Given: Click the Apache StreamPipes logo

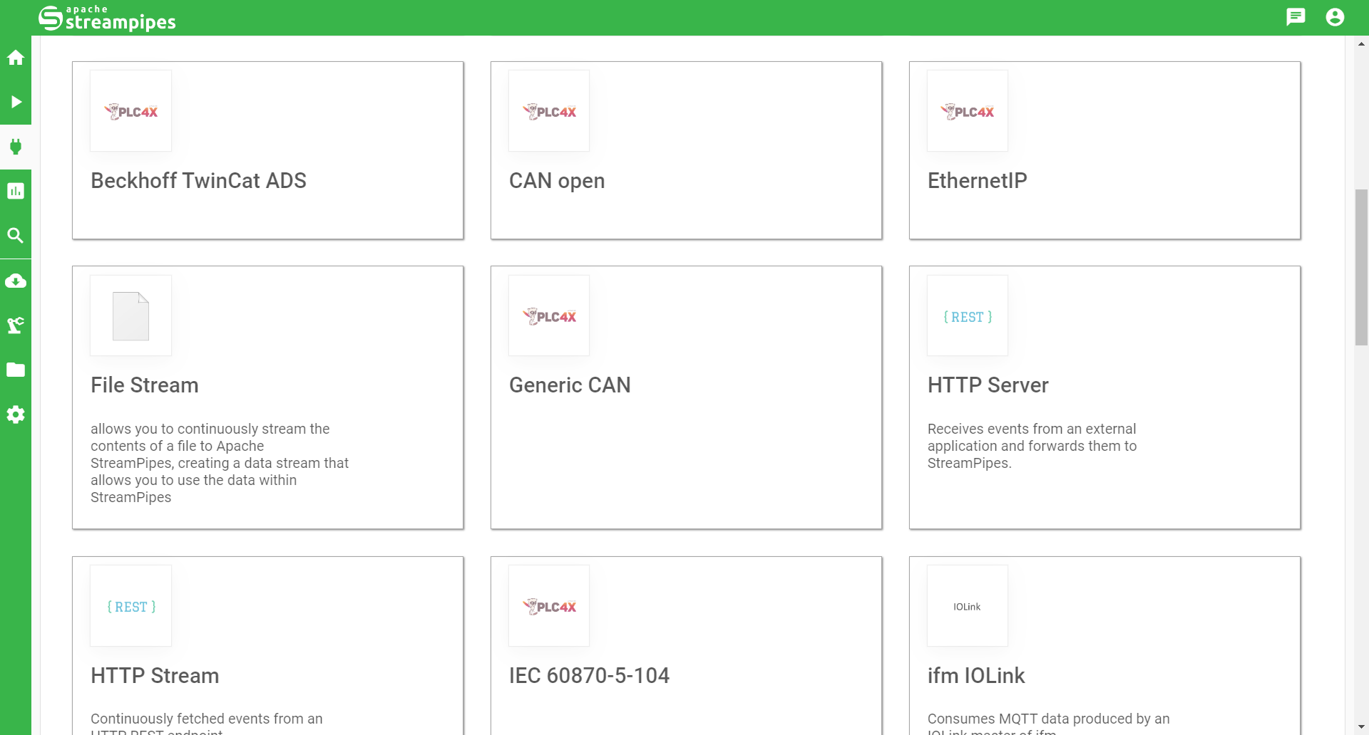Looking at the screenshot, I should 107,18.
